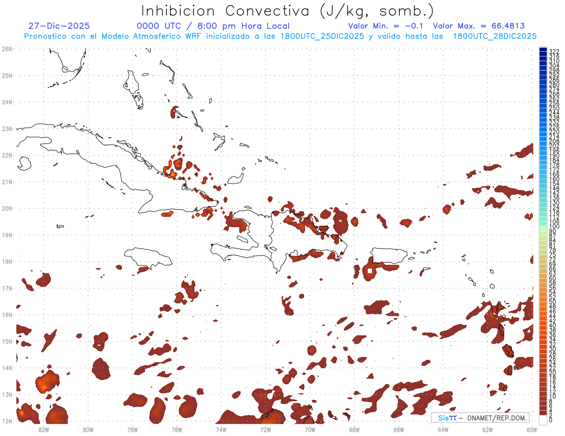
Task: Click the pale green swatch beside the 90 label
Action: click(x=543, y=229)
